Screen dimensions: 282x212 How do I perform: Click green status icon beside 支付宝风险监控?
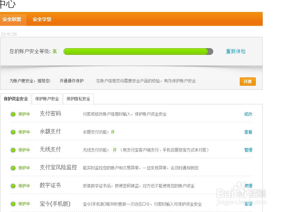click(13, 168)
